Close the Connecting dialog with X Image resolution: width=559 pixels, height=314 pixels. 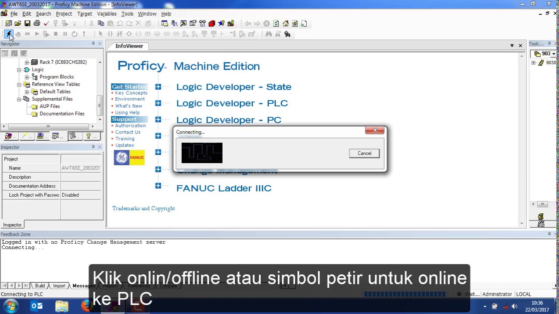click(375, 130)
